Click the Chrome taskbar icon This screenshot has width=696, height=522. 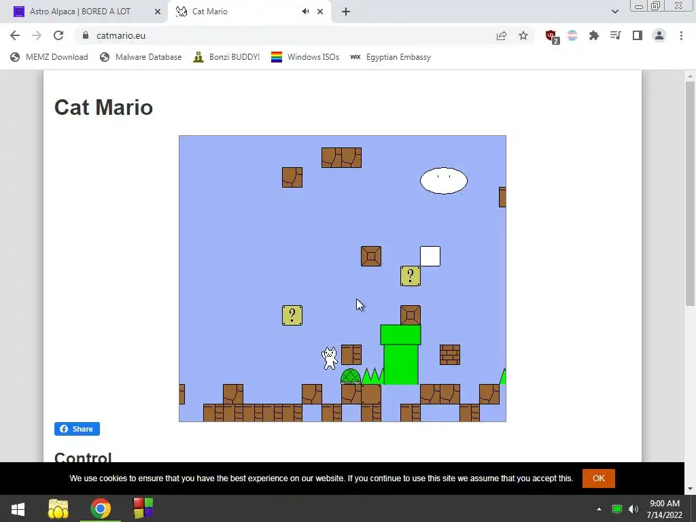coord(101,508)
